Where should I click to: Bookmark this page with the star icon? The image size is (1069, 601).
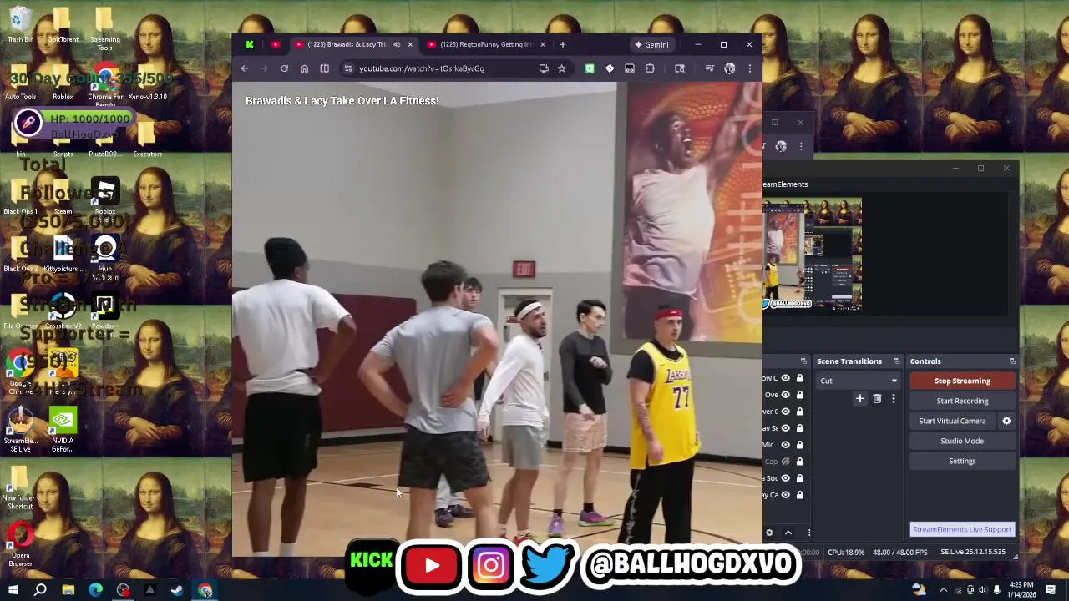coord(561,68)
